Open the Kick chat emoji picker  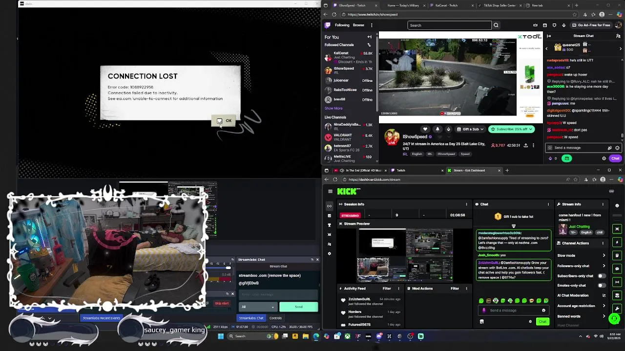coord(543,311)
